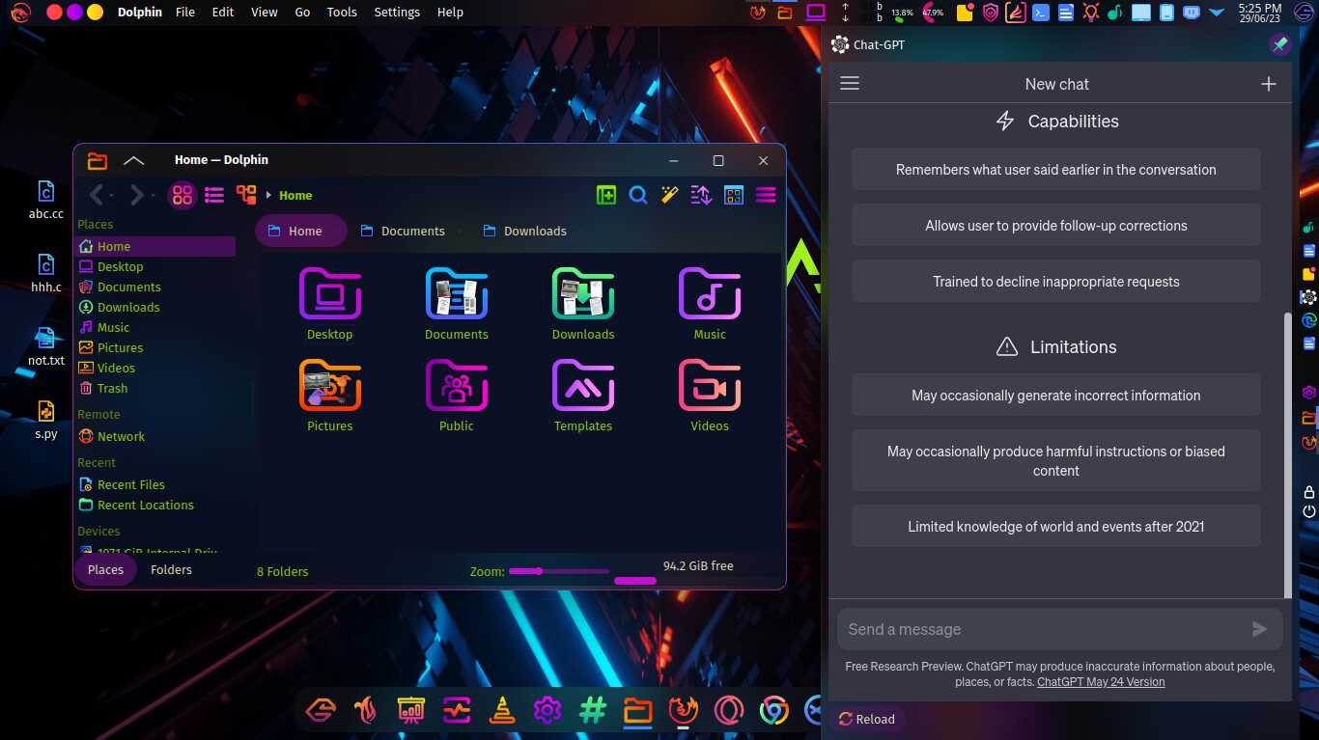Open the File menu
1319x740 pixels.
click(185, 13)
